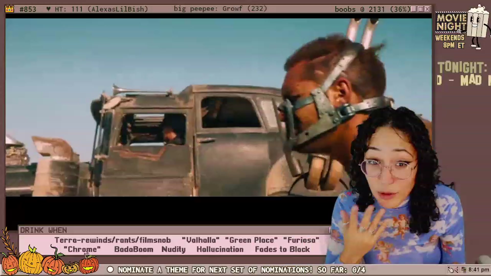Image resolution: width=491 pixels, height=276 pixels.
Task: Click the "Valhalla" drink rule
Action: 200,240
